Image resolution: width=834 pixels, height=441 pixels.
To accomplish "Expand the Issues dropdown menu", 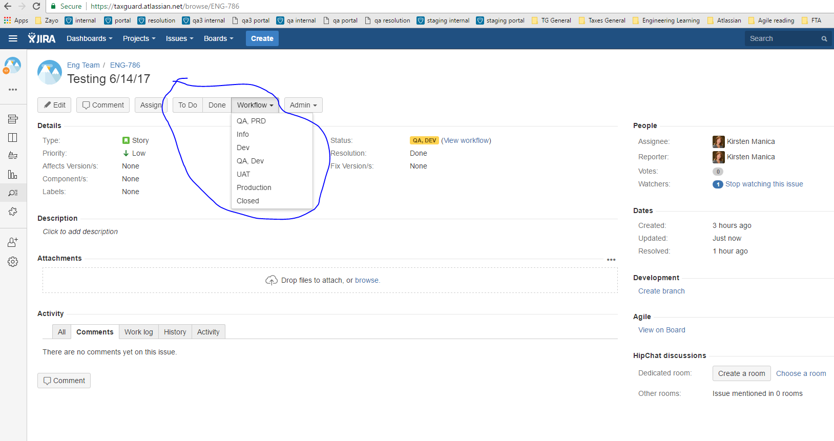I will pos(179,38).
